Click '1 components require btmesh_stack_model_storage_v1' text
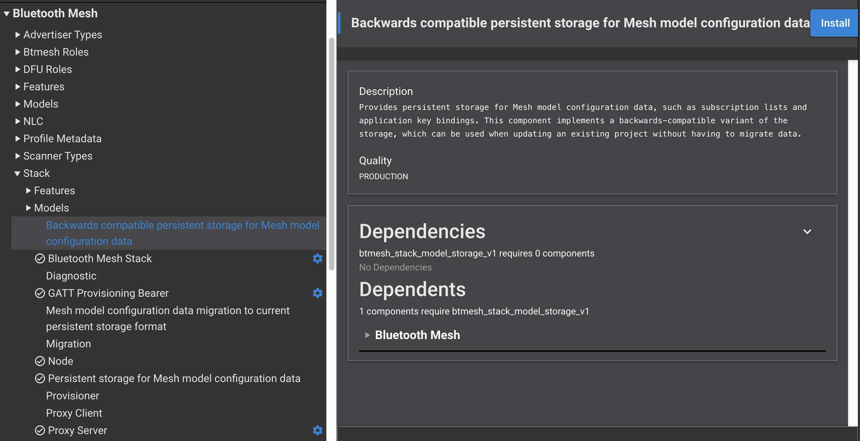Image resolution: width=860 pixels, height=441 pixels. [x=474, y=311]
